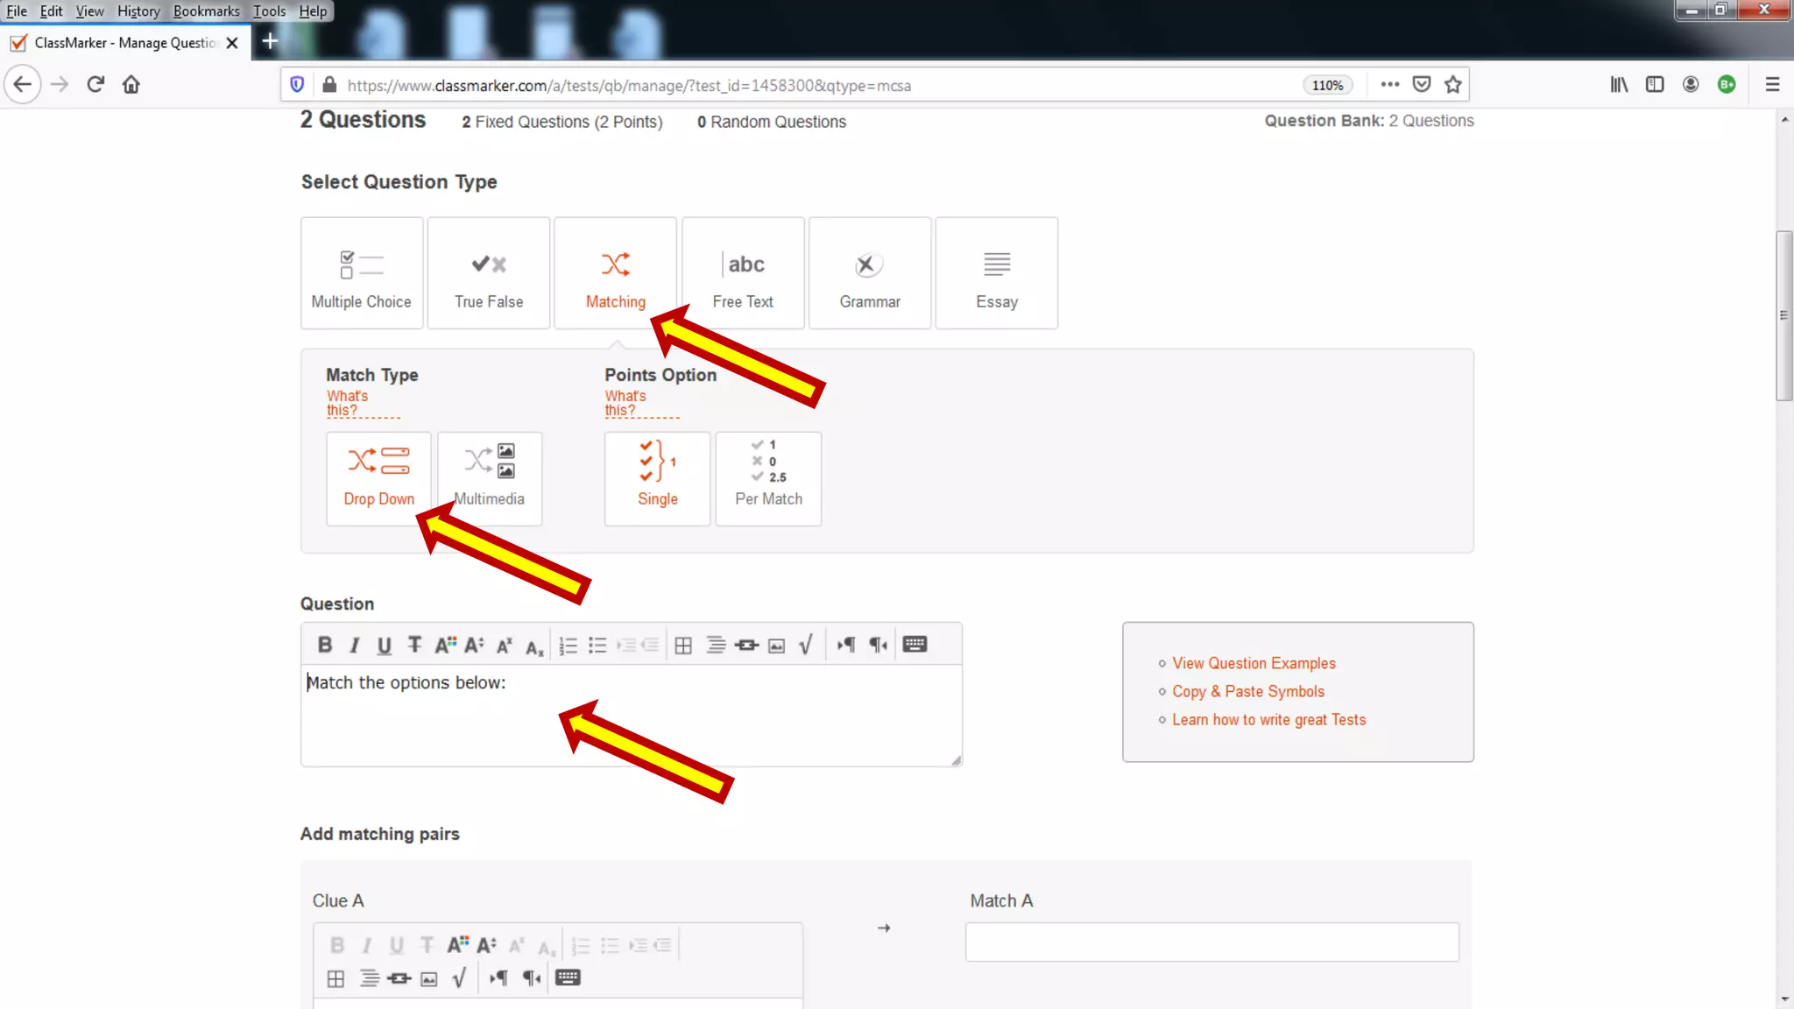Open the Bookmarks menu
Screen dimensions: 1794x1009
tap(206, 11)
